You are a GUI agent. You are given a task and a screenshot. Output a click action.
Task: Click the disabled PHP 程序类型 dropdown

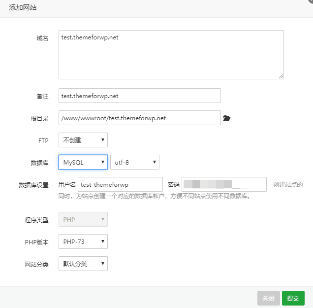click(x=83, y=219)
